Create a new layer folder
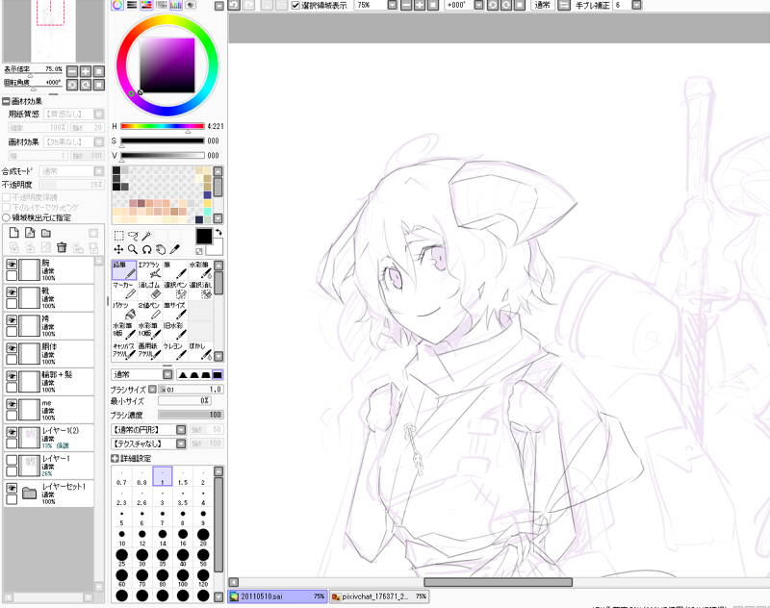 (x=45, y=233)
